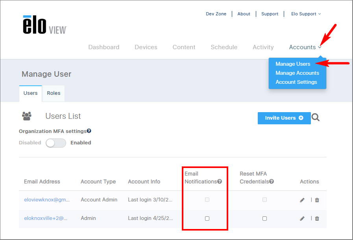Open the eloviewknox@gm... email link
This screenshot has width=353, height=240.
click(47, 200)
